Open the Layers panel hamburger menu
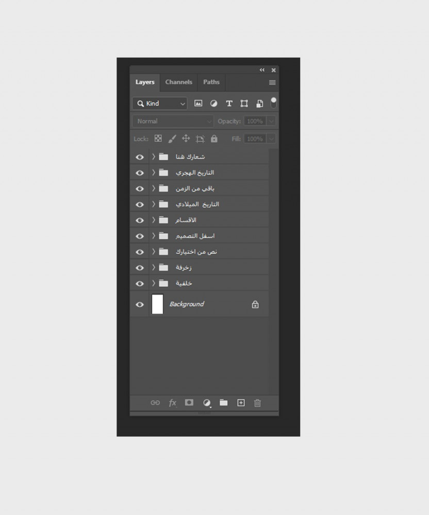 (272, 82)
